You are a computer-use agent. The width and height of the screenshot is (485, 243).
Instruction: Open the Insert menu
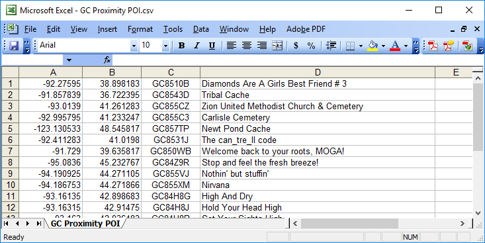[x=107, y=29]
